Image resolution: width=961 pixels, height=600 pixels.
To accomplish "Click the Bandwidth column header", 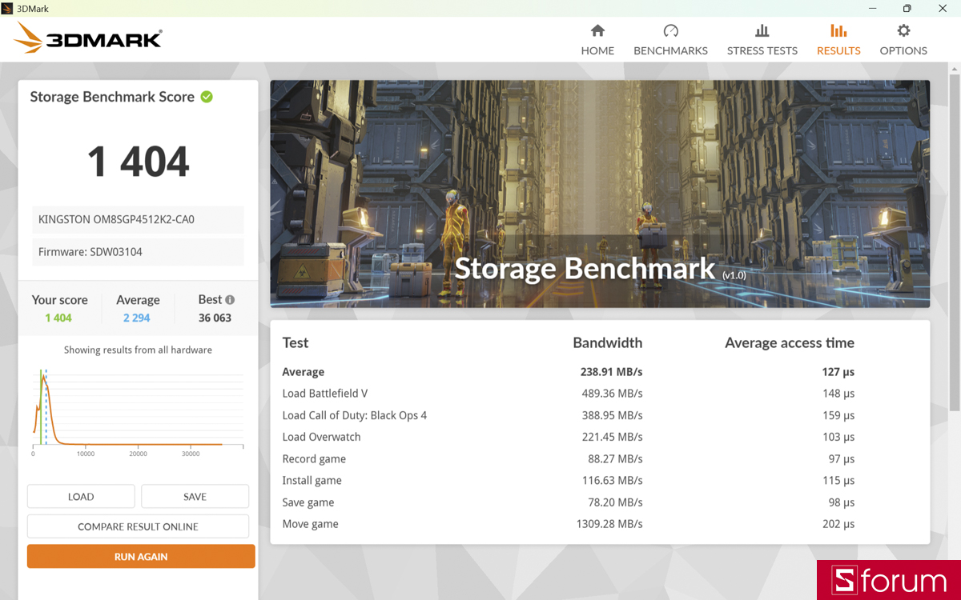I will click(608, 342).
